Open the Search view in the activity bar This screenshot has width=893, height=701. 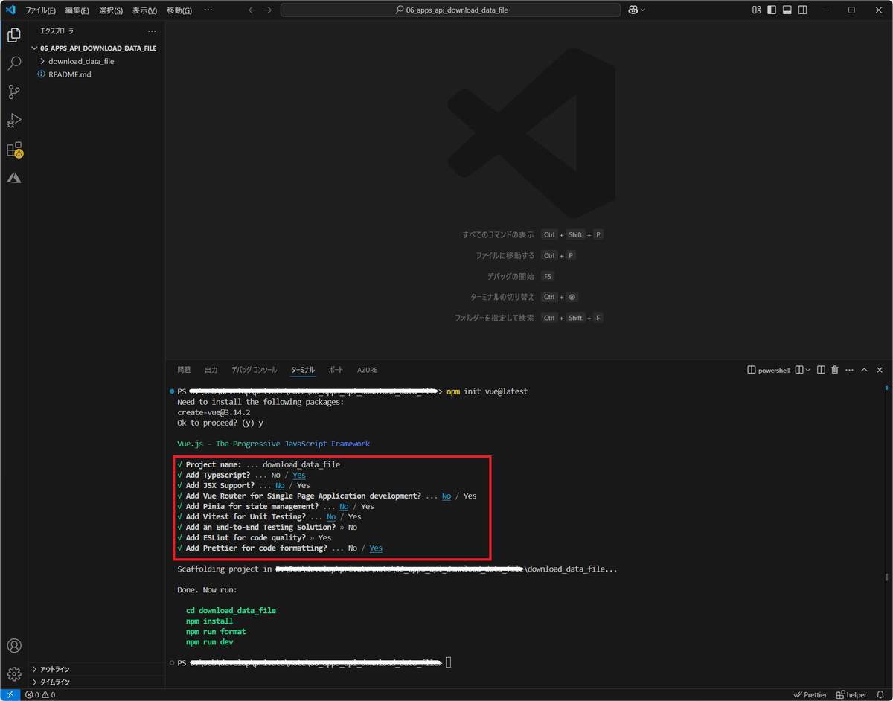coord(13,63)
